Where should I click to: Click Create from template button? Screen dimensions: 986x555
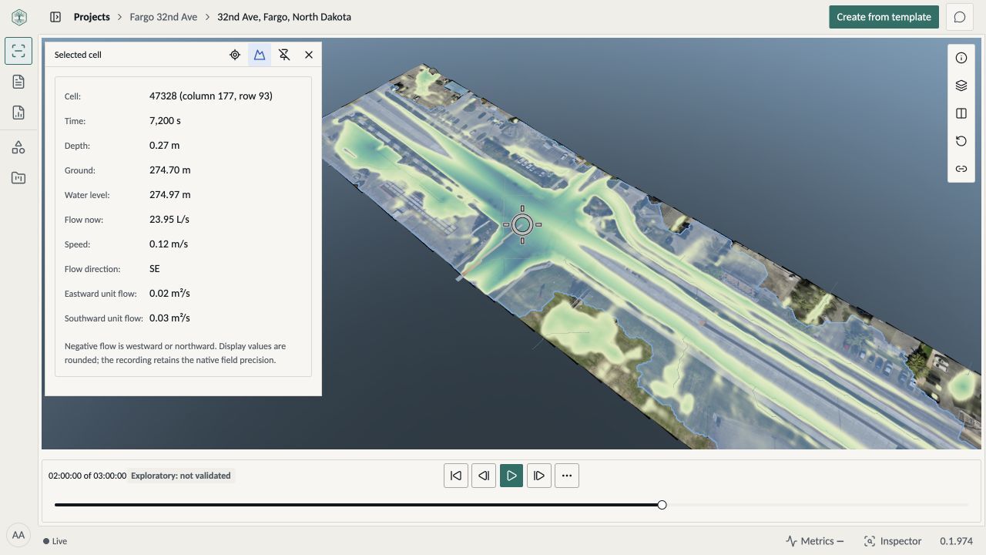[884, 17]
